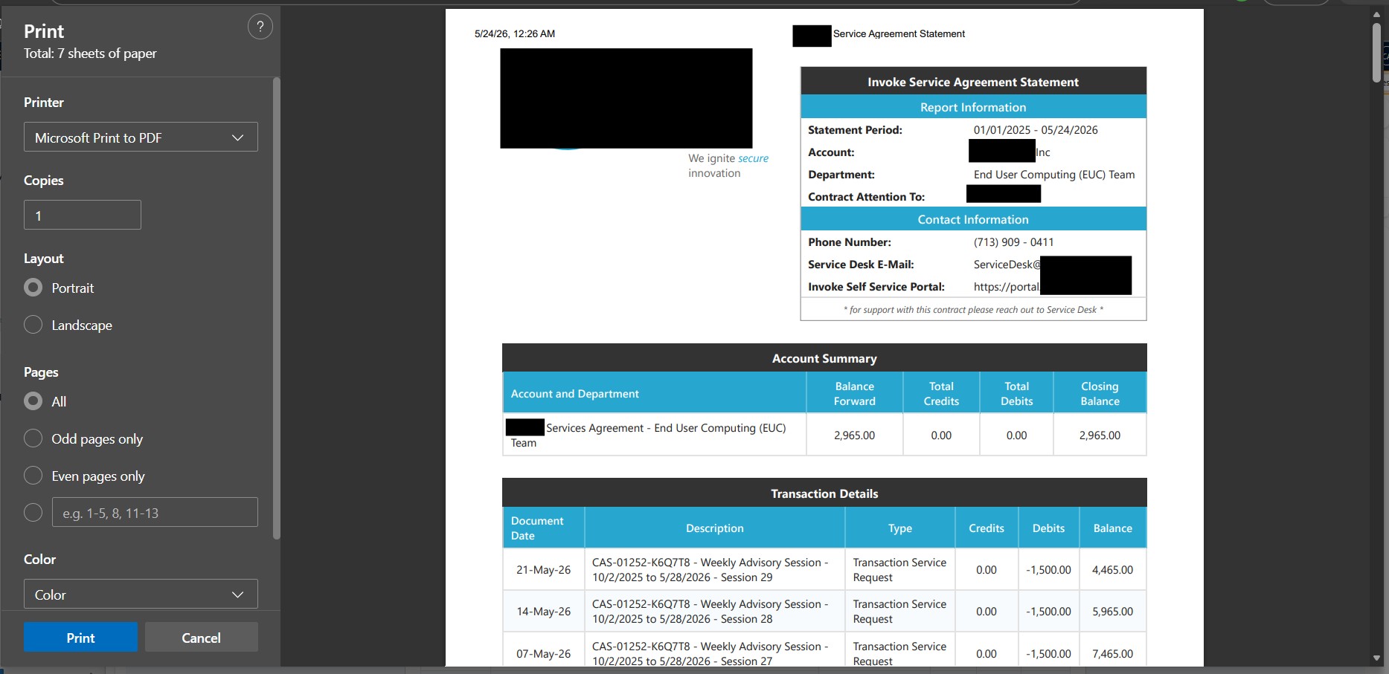Select the Portrait layout option
The width and height of the screenshot is (1389, 674).
33,288
